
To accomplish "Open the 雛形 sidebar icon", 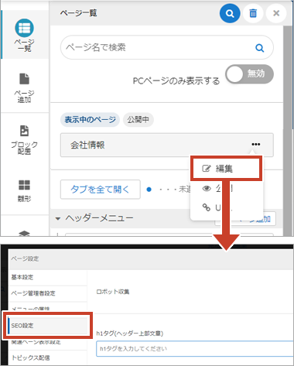I will point(24,190).
